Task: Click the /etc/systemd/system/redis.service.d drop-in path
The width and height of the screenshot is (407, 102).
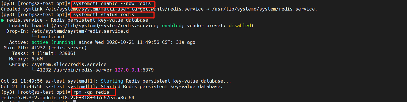Action: coord(80,31)
